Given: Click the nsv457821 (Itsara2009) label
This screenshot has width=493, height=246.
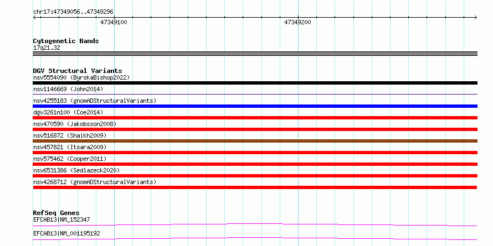Looking at the screenshot, I should point(69,147).
